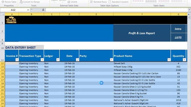Screen dimensions: 191x107
Task: Select row 18 header
Action: (x=2, y=83)
